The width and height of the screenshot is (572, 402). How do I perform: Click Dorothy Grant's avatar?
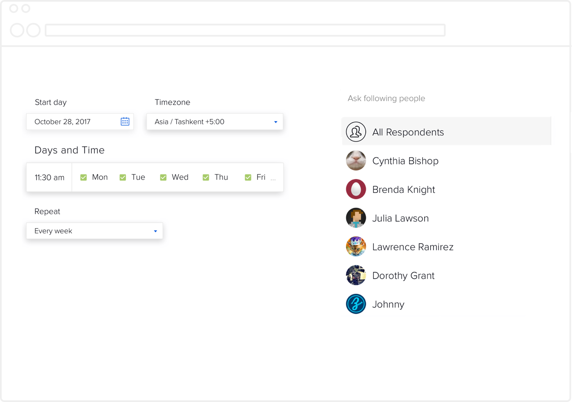pos(356,275)
